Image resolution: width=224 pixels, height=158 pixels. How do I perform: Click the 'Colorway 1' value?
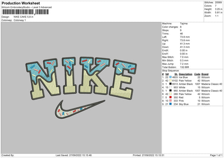tap(20, 20)
